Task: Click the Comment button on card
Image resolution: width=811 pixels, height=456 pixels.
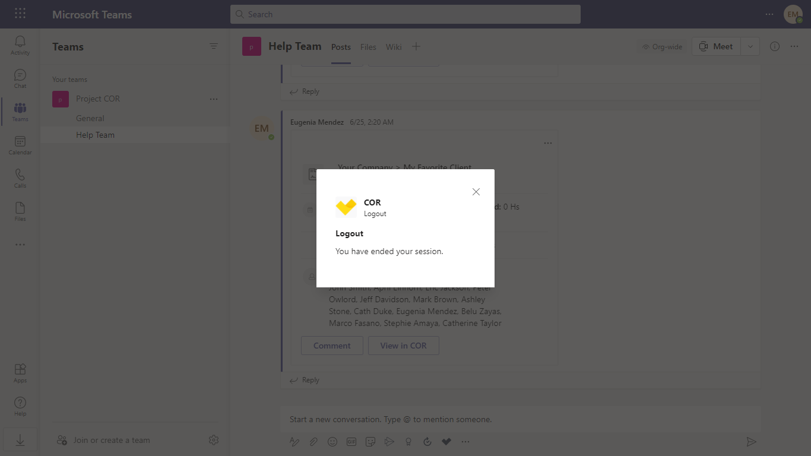Action: click(x=332, y=346)
